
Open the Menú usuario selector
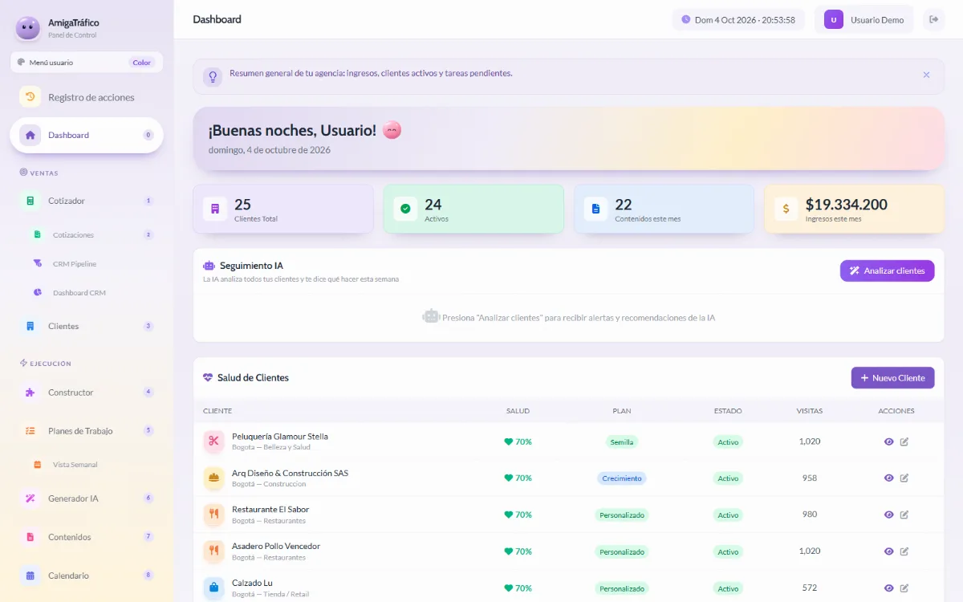[87, 62]
